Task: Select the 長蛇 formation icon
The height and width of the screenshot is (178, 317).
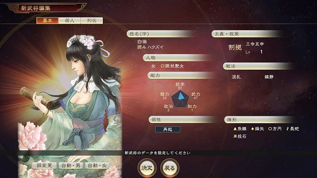Action: click(x=288, y=129)
